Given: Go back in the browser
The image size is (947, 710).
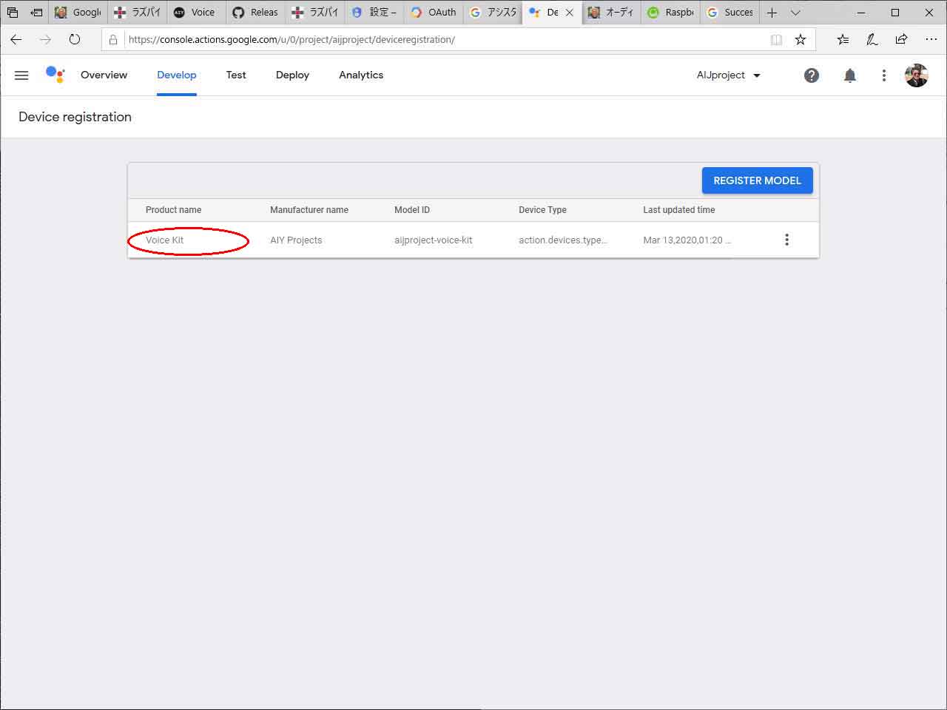Looking at the screenshot, I should pos(16,39).
